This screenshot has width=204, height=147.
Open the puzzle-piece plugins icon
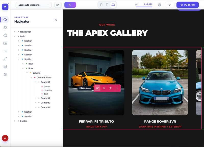[5, 35]
